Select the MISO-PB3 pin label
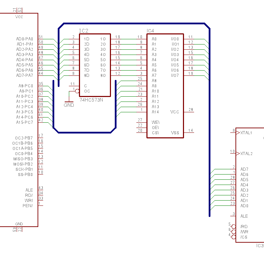The image size is (264, 259). click(x=23, y=159)
